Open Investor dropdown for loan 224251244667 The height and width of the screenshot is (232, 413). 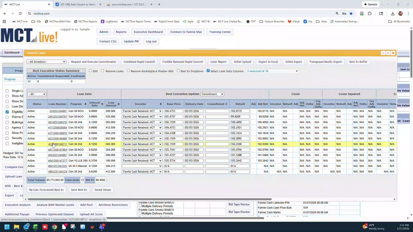(142, 111)
